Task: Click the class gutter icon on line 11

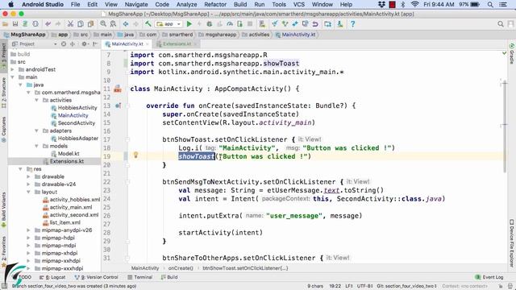Action: tap(118, 89)
